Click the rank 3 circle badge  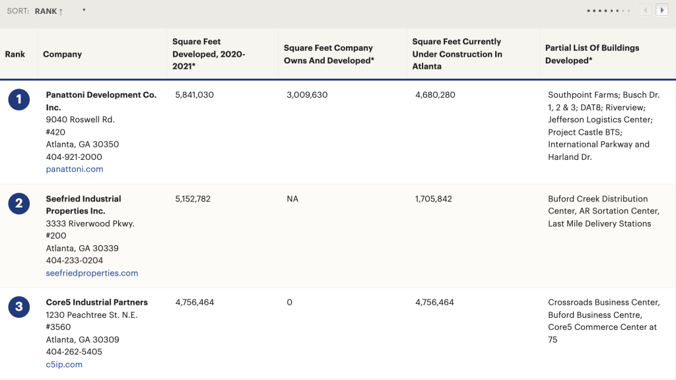click(18, 307)
